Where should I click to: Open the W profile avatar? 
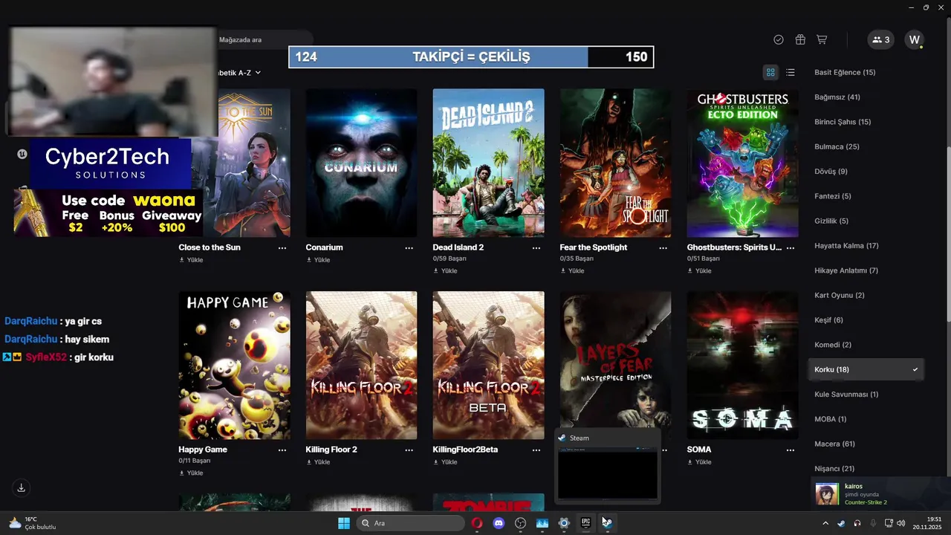click(915, 39)
